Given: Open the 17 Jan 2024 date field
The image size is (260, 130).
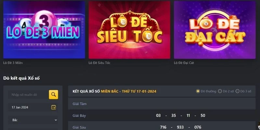Looking at the screenshot, I should coord(33,107).
